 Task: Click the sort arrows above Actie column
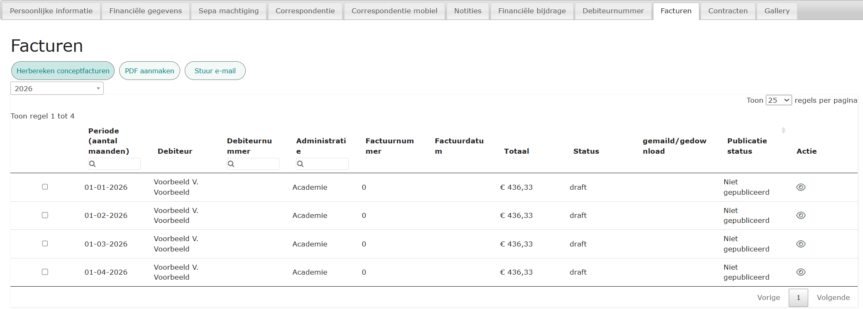(x=783, y=130)
